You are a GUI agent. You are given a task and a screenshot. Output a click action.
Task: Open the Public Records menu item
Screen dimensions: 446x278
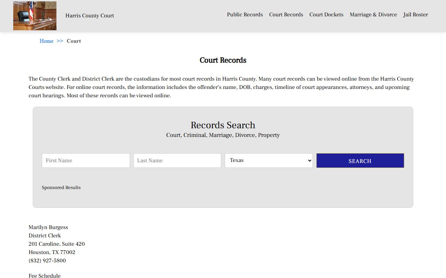point(245,15)
